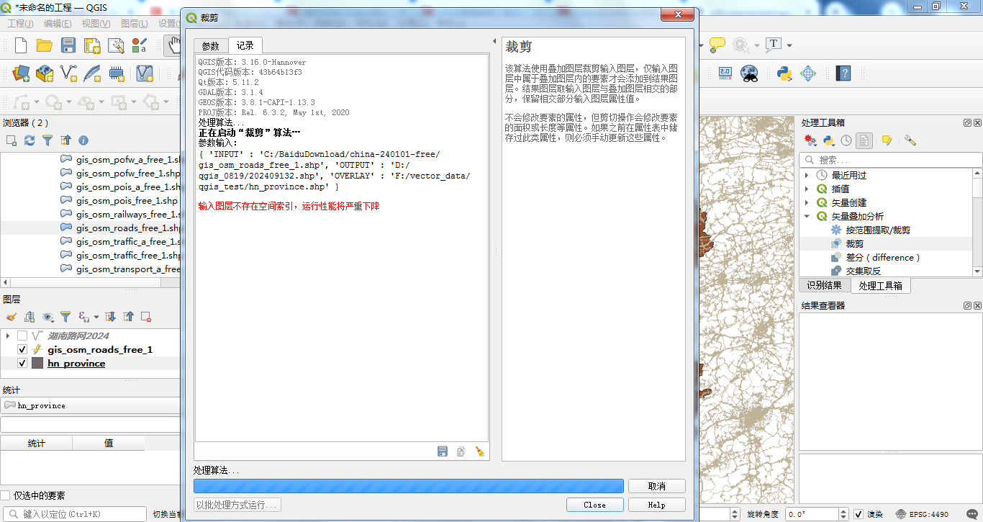Toggle the 仅选中的要素 checkbox
Screen dimensions: 983x522
(x=6, y=495)
